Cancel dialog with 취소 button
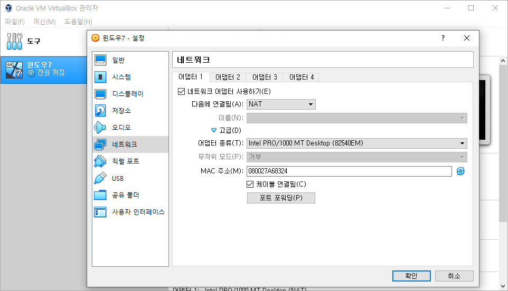 [x=454, y=276]
